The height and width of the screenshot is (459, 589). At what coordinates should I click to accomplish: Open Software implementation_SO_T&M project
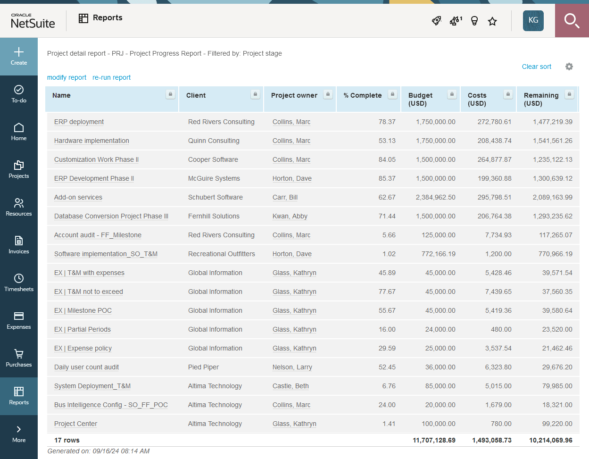[x=106, y=254]
